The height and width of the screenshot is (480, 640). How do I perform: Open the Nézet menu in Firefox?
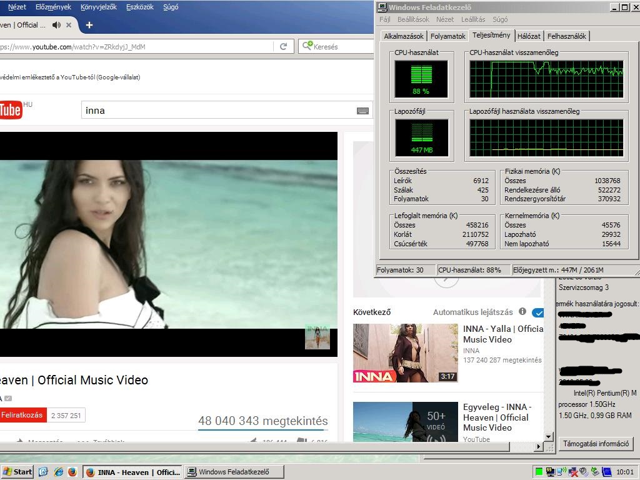click(17, 7)
